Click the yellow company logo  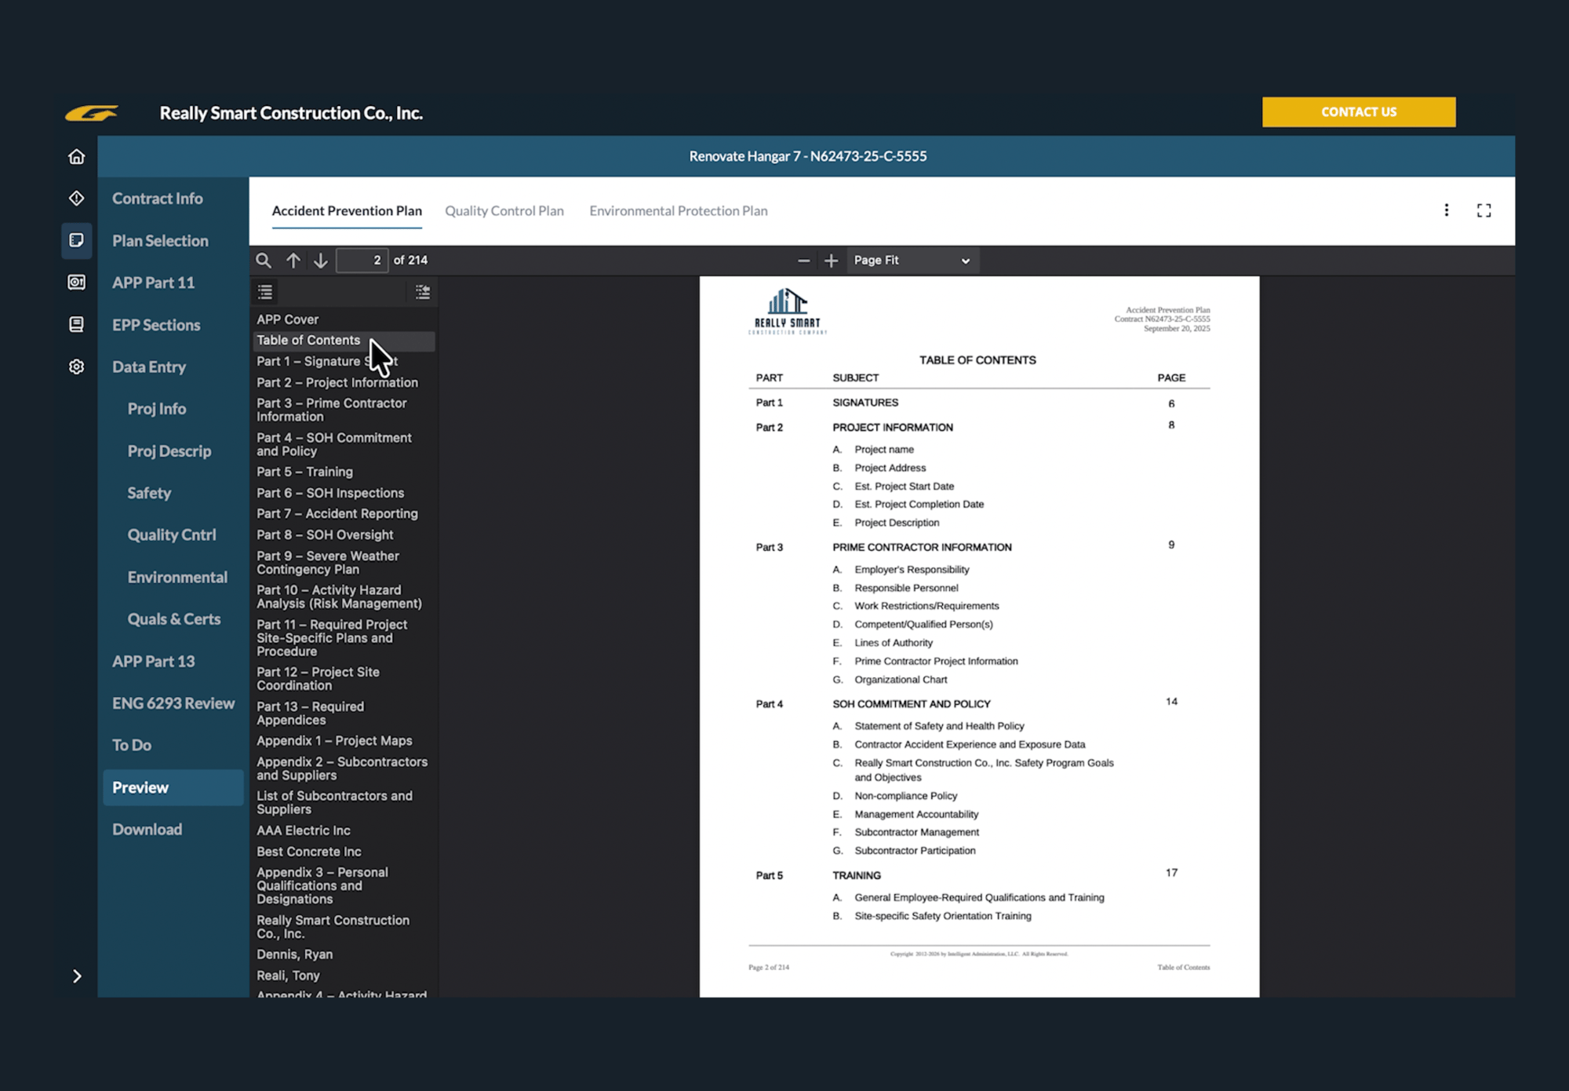(92, 113)
